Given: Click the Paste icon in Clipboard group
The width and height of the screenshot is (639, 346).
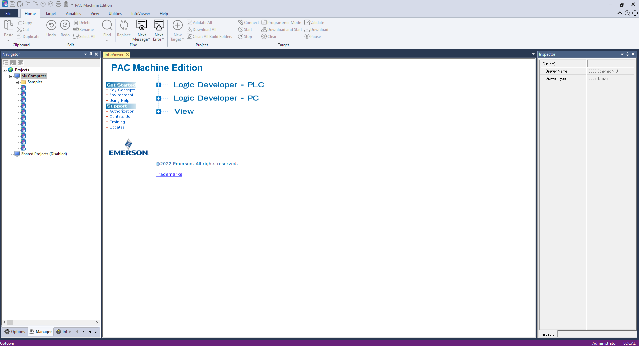Looking at the screenshot, I should coord(9,25).
